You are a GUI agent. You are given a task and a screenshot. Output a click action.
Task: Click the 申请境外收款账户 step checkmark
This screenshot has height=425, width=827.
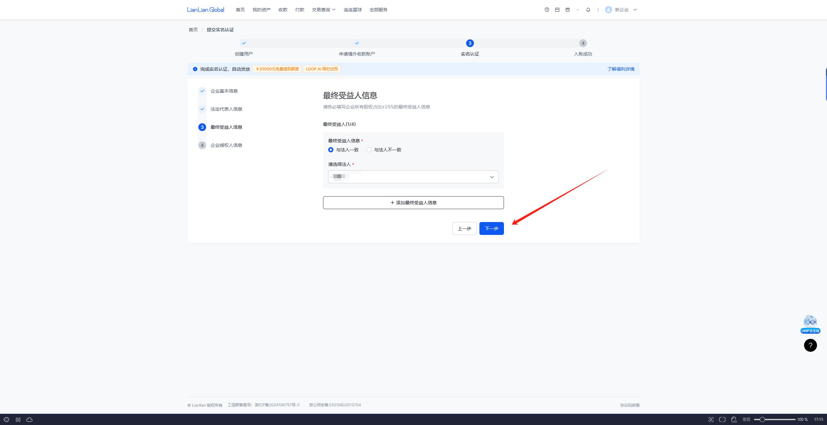tap(357, 43)
